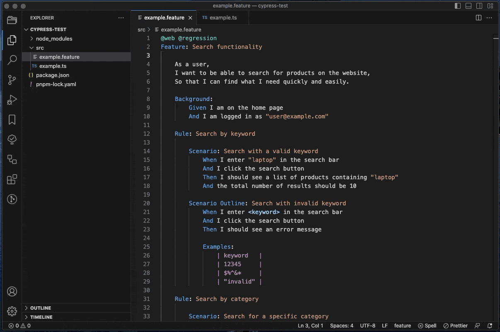Click 'src' in the breadcrumb

141,29
